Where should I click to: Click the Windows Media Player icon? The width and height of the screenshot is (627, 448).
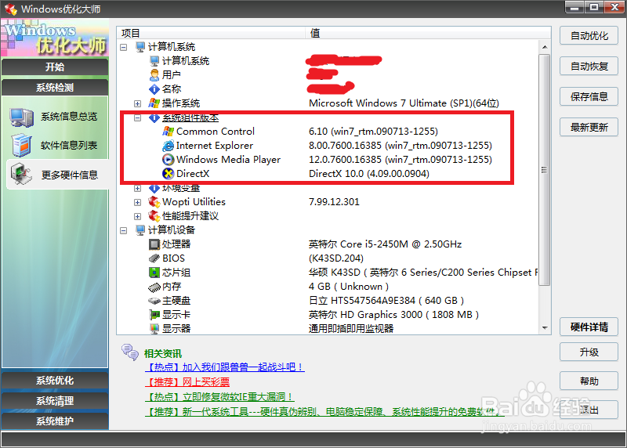[x=169, y=160]
